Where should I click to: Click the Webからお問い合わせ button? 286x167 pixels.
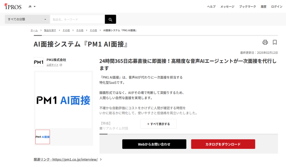[154, 144]
